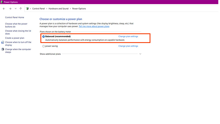Open the Create a power plan link
The image size is (220, 124).
click(15, 38)
